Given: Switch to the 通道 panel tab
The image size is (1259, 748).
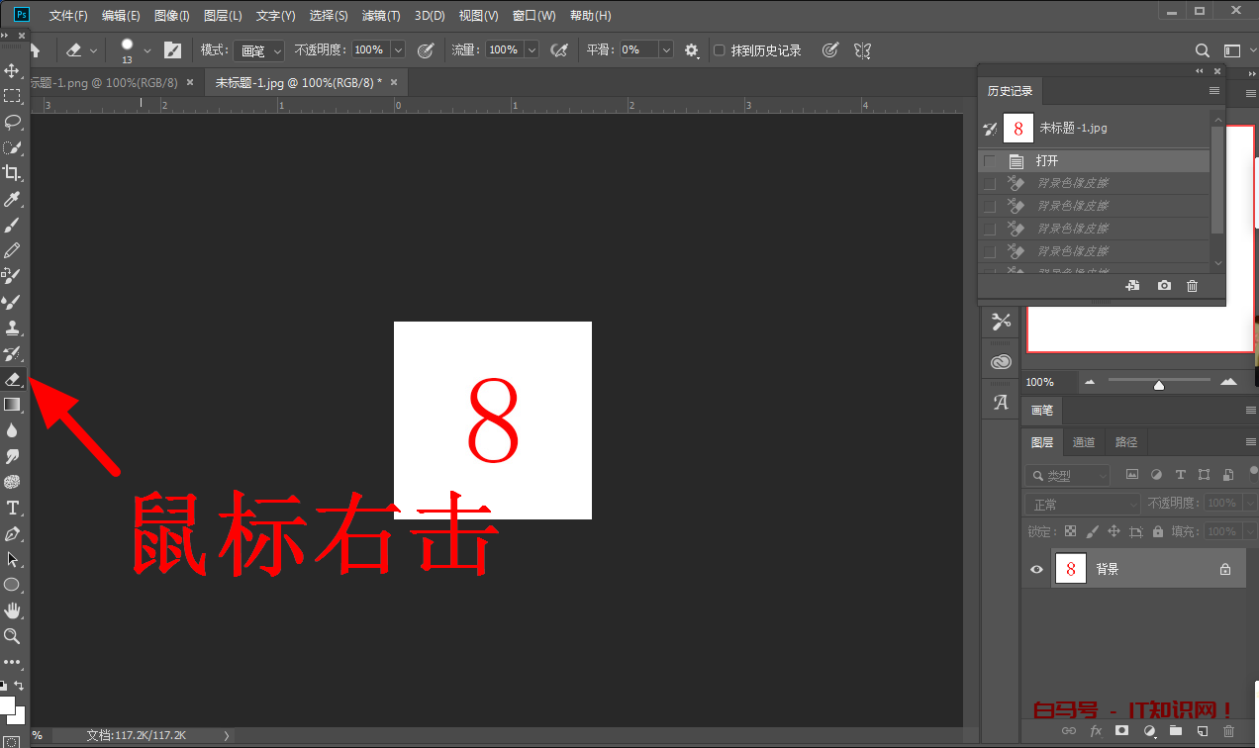Looking at the screenshot, I should [1083, 441].
